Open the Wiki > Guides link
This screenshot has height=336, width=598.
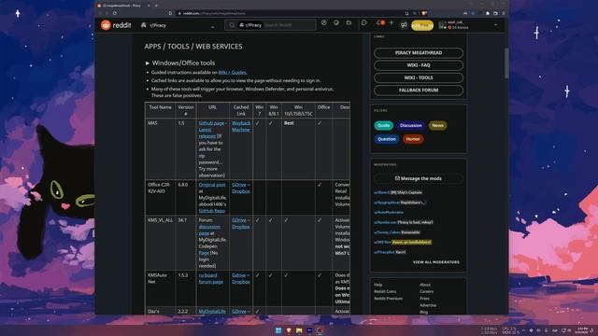pos(233,73)
